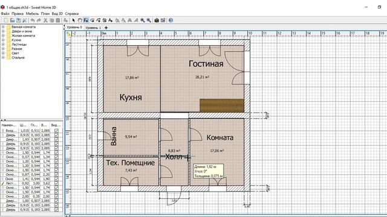This screenshot has width=387, height=217.
Task: Sort furniture by the Гл... depth column header
Action: pos(34,125)
